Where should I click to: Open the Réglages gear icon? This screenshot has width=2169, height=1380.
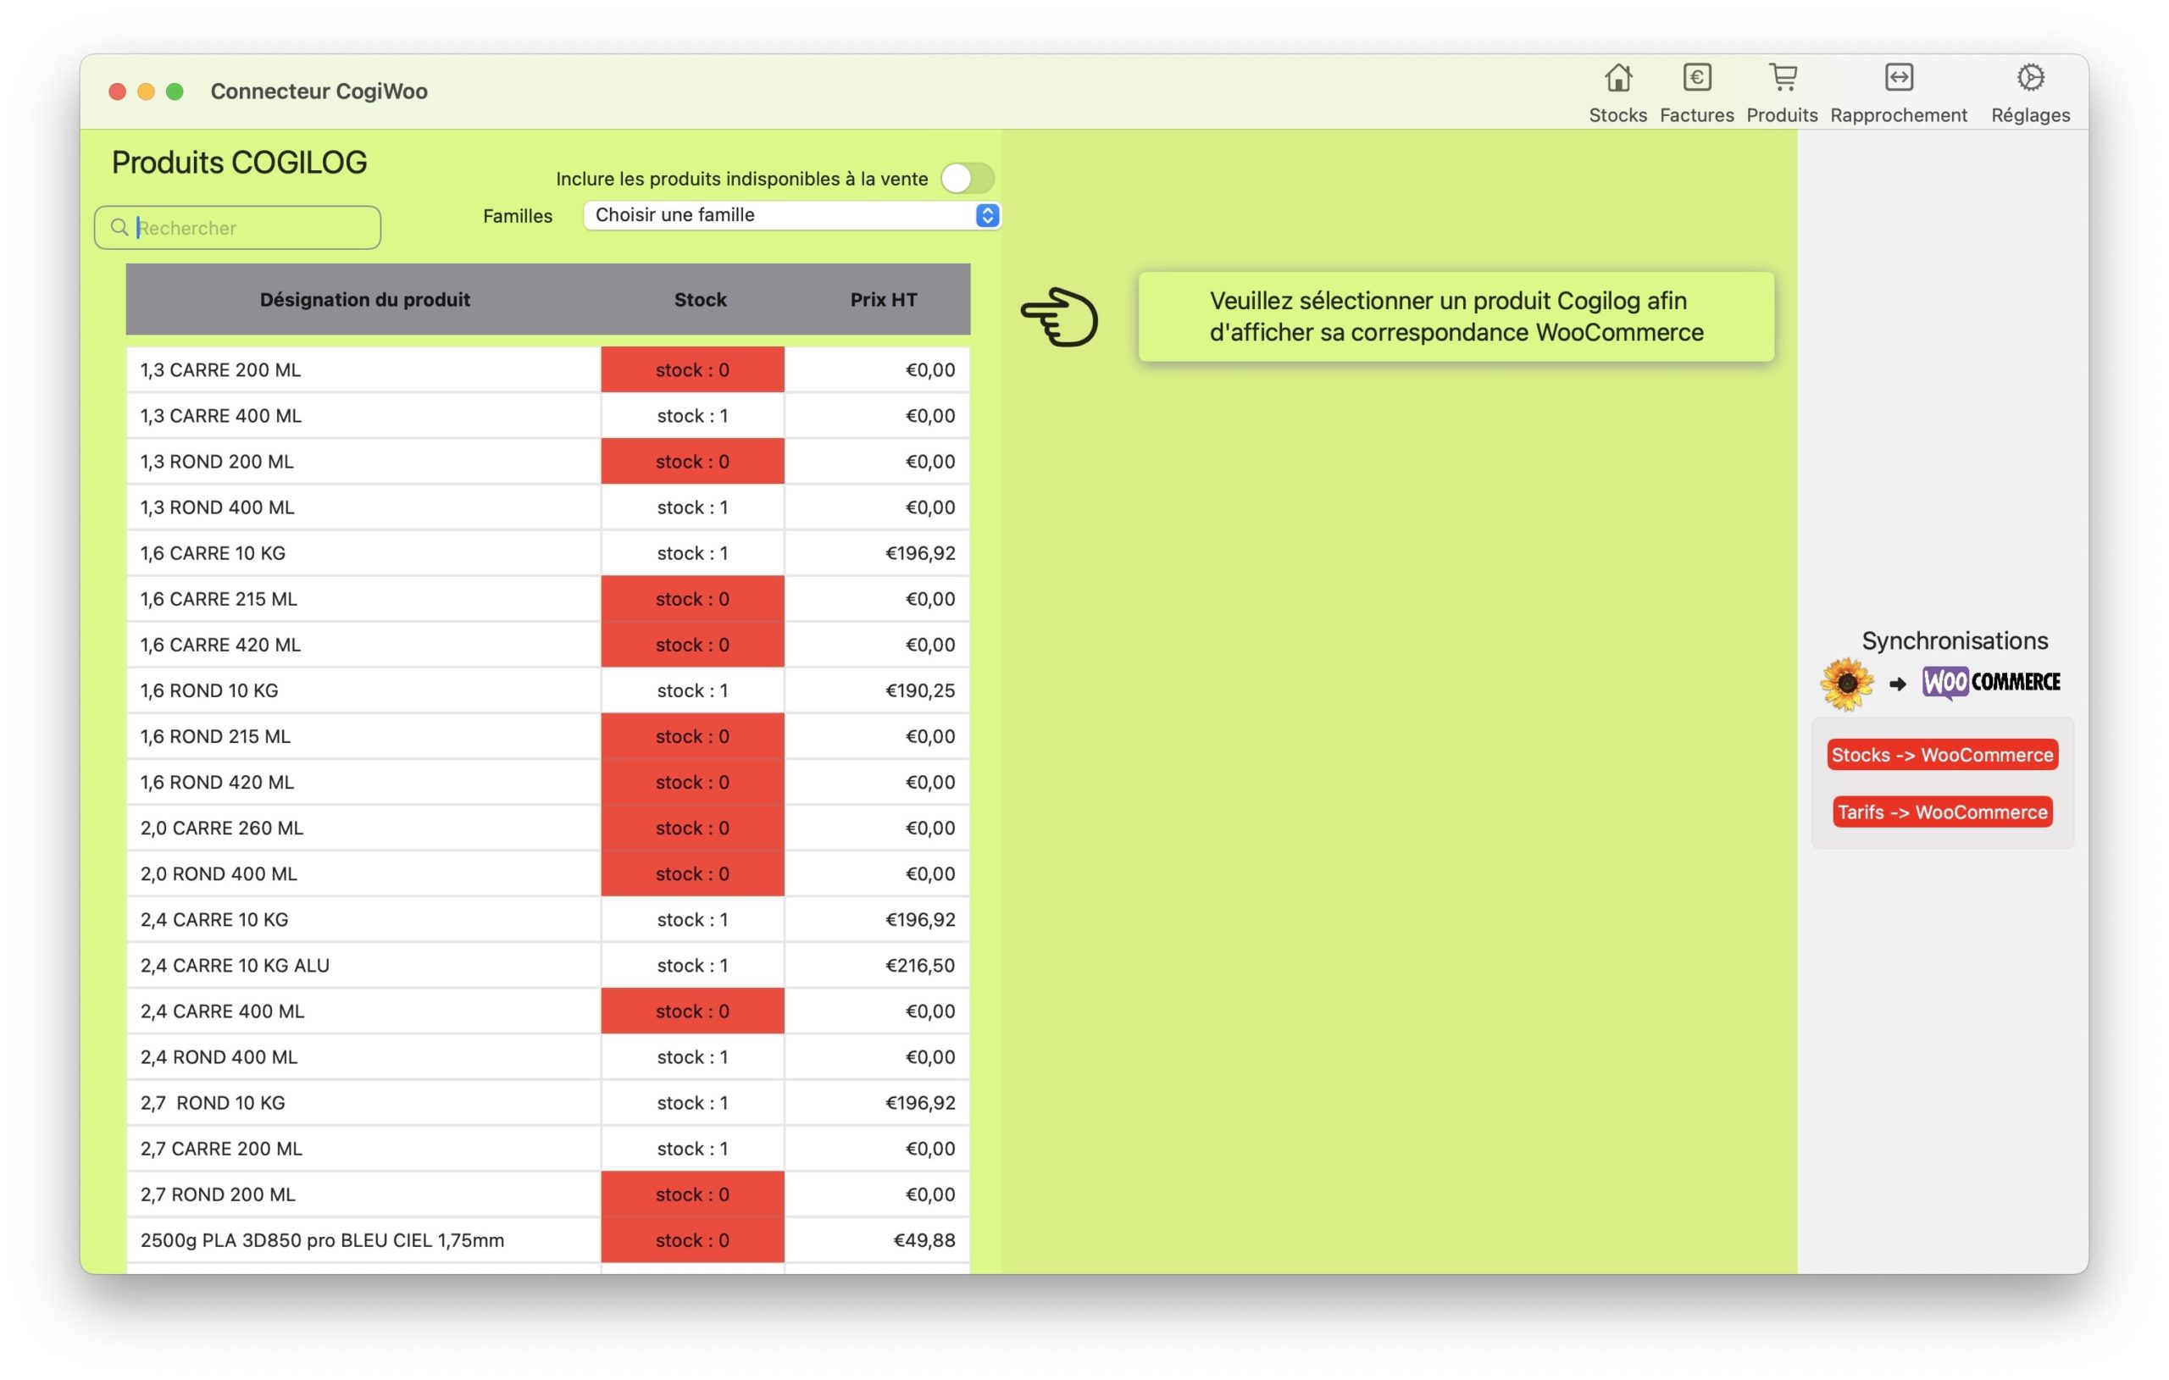click(x=2029, y=79)
